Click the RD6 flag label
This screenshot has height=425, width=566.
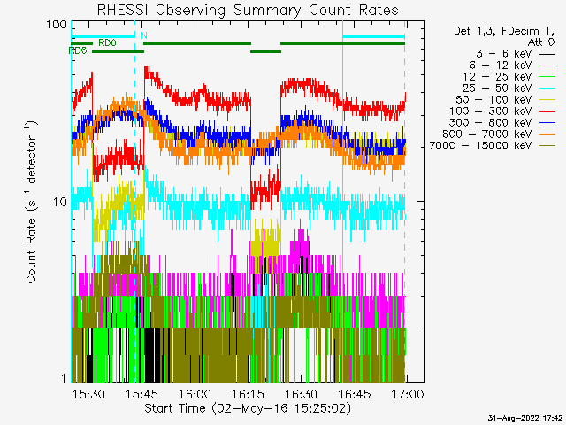(x=78, y=50)
